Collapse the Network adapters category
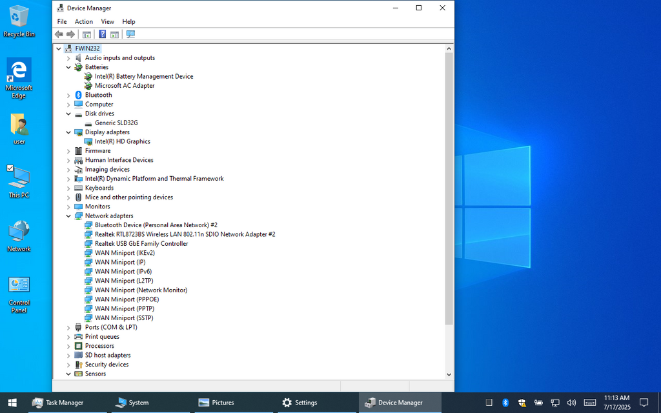661x413 pixels. pyautogui.click(x=68, y=216)
